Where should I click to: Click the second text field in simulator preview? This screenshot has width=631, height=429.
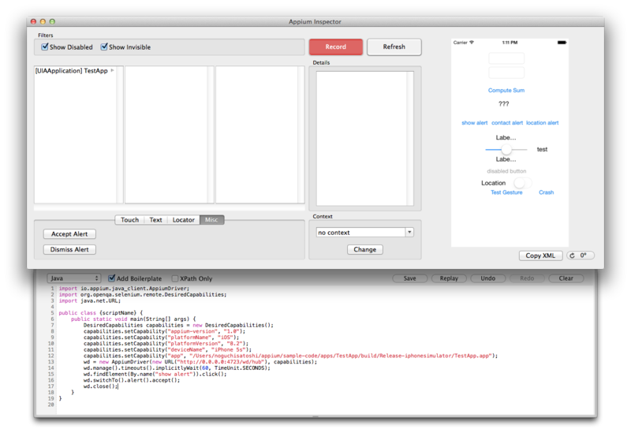pyautogui.click(x=506, y=73)
